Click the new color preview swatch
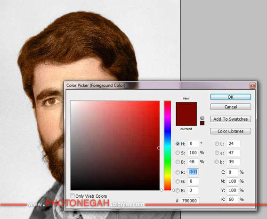Image resolution: width=267 pixels, height=219 pixels. point(186,108)
